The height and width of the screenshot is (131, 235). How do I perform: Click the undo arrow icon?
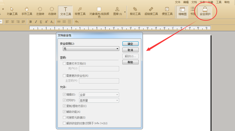tap(77, 22)
